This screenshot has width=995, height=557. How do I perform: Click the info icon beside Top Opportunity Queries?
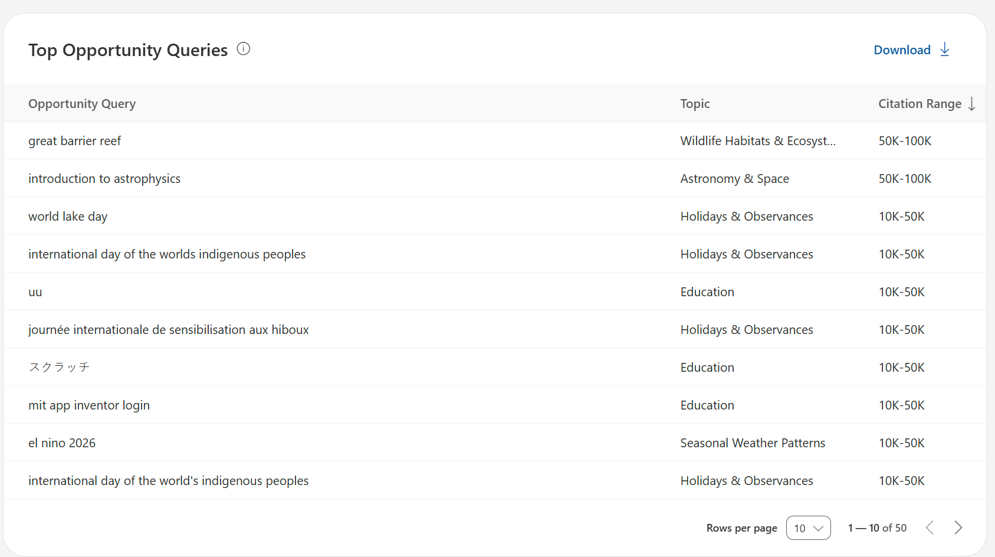tap(244, 49)
